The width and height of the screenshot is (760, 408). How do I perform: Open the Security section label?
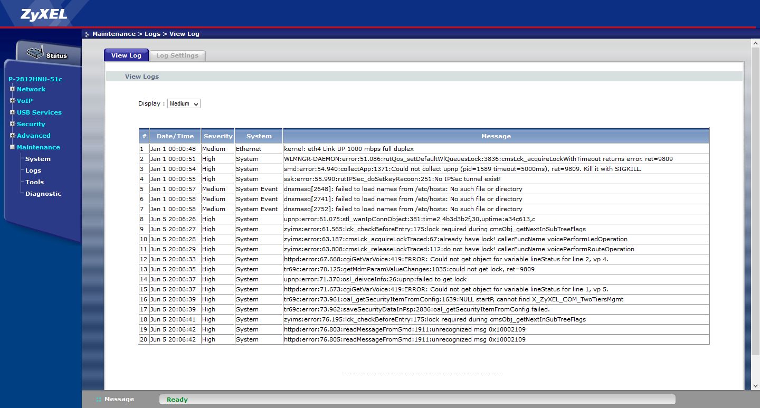point(31,124)
